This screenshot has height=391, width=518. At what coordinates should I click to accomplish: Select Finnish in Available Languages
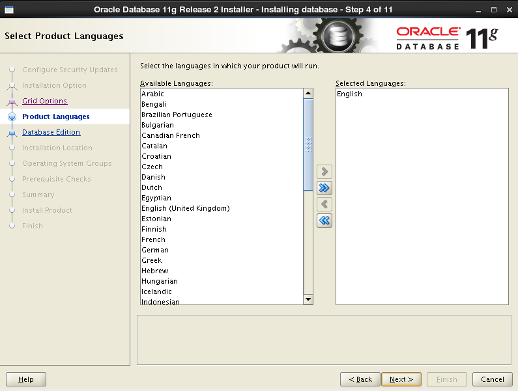[222, 229]
